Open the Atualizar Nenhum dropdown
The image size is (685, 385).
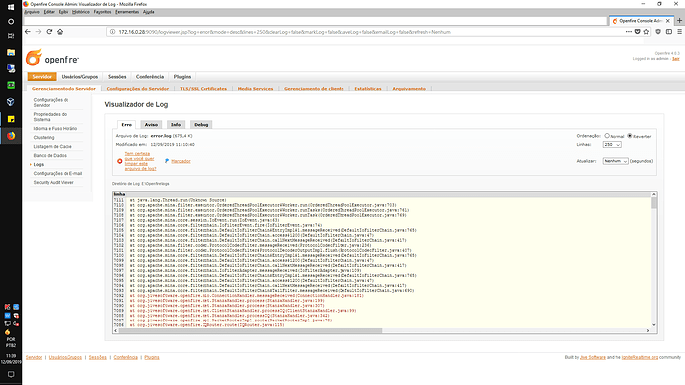[616, 161]
